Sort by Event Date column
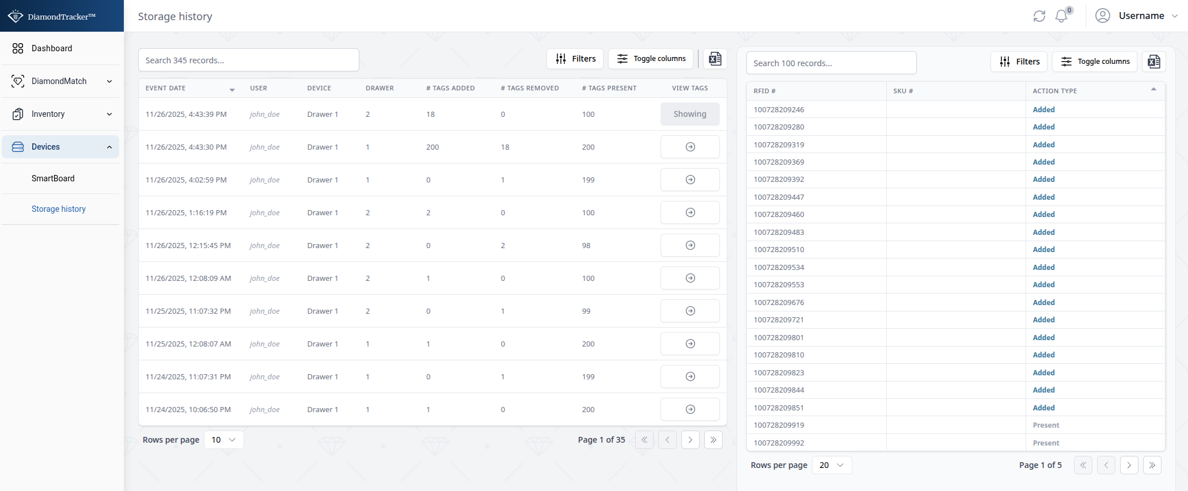This screenshot has width=1188, height=491. coord(189,89)
